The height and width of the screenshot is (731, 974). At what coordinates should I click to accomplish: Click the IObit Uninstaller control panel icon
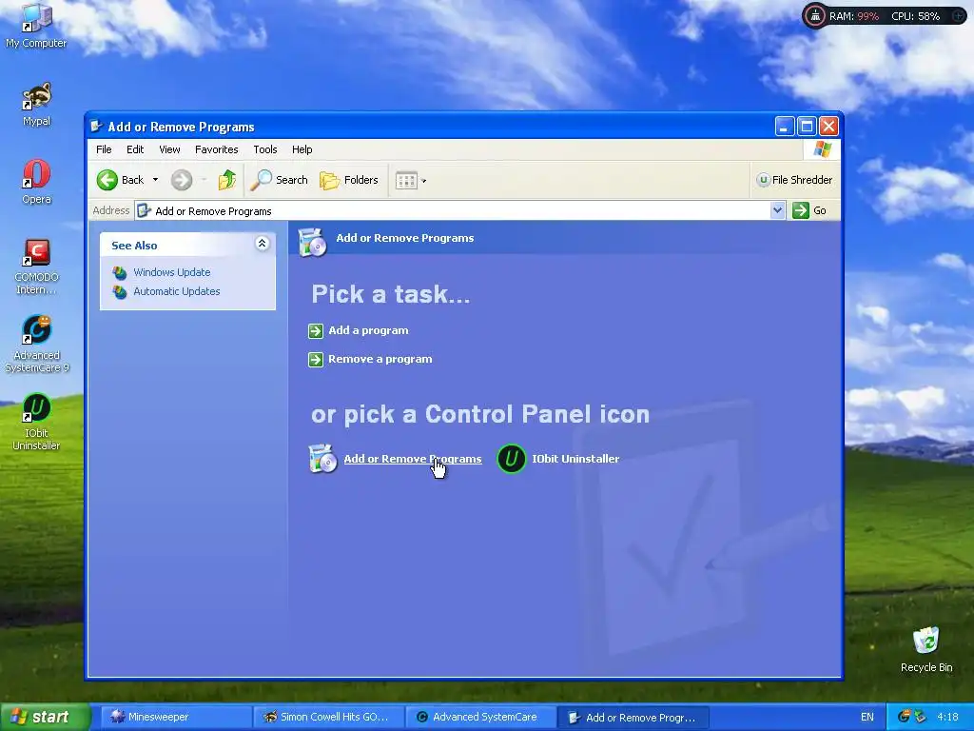click(511, 459)
